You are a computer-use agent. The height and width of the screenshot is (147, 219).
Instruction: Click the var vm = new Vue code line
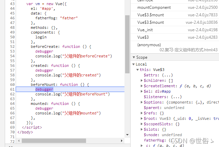pyautogui.click(x=46, y=4)
